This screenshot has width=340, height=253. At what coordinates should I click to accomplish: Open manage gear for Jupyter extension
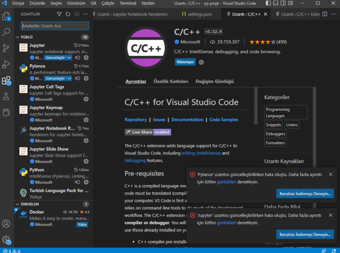[86, 58]
